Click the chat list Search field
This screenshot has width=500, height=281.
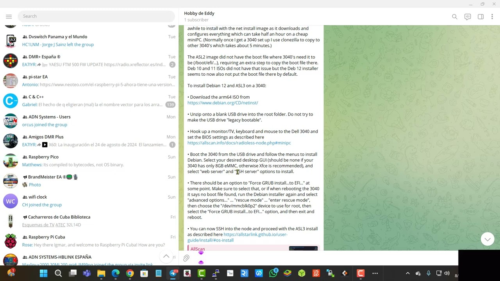coord(96,16)
